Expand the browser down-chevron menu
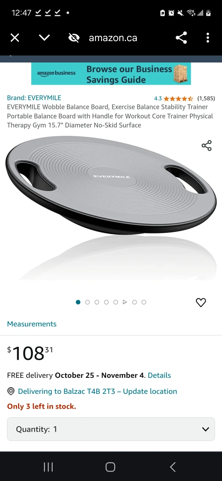The image size is (222, 481). 44,38
